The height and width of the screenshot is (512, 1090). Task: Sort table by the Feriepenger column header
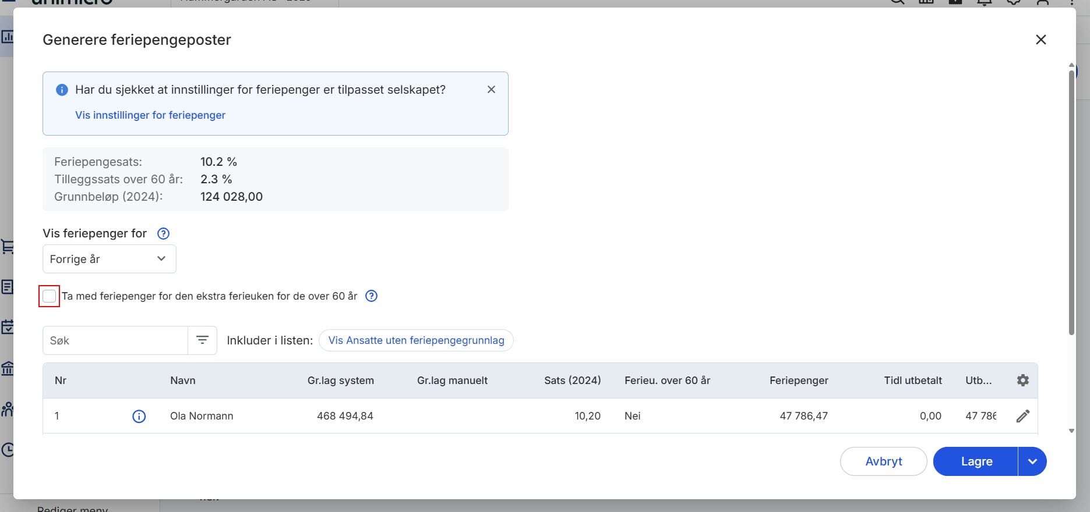[x=798, y=381]
